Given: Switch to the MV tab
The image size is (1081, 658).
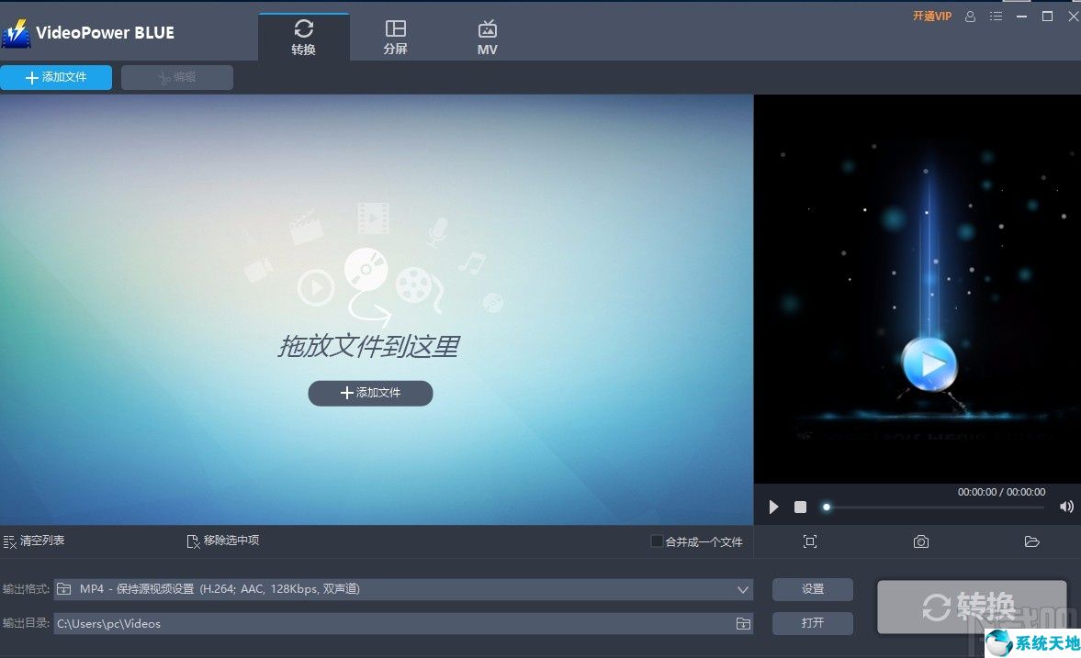Looking at the screenshot, I should [x=487, y=35].
